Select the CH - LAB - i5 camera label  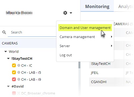coord(31,73)
